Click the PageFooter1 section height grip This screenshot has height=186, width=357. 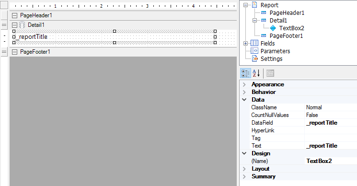(x=4, y=52)
